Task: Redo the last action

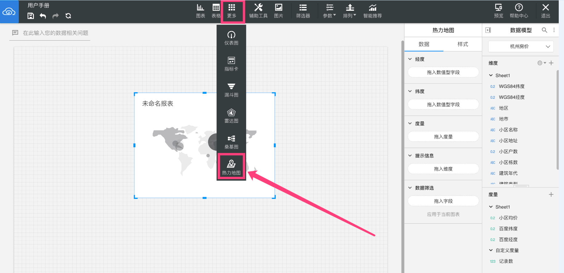Action: click(x=56, y=16)
